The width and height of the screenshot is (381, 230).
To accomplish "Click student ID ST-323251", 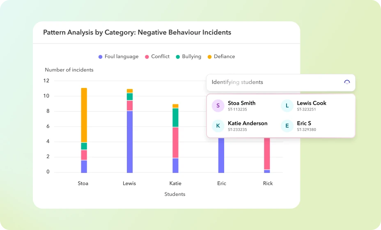I will coord(306,109).
